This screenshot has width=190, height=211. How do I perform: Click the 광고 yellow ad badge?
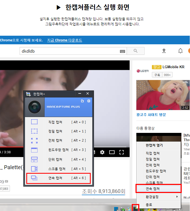(x=157, y=67)
